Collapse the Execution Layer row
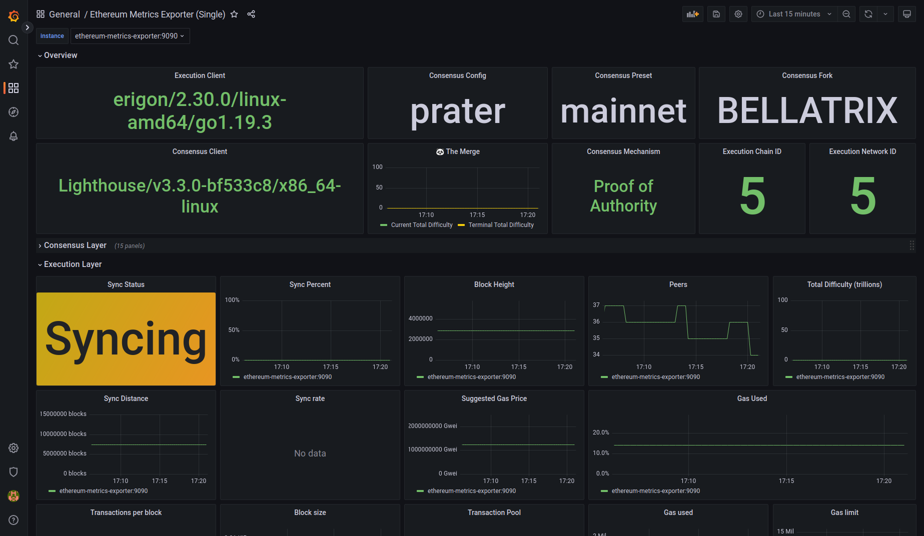 70,264
